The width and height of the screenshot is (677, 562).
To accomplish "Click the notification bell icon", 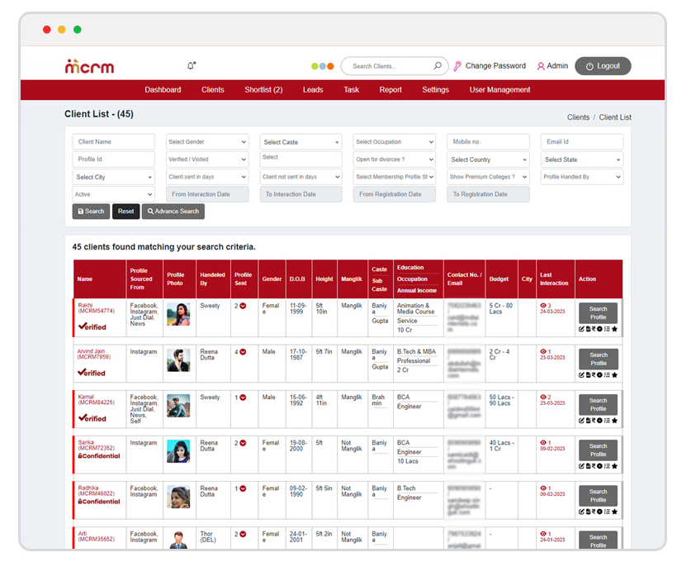I will tap(192, 66).
